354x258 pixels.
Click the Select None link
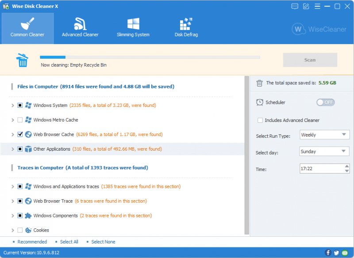click(x=103, y=242)
